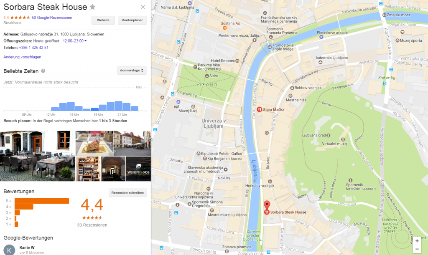The image size is (428, 255).
Task: Zoom in the map with plus
Action: point(417,241)
